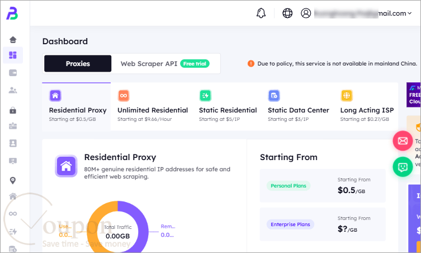This screenshot has width=421, height=253.
Task: Click the gift box icon in sidebar
Action: point(13,126)
